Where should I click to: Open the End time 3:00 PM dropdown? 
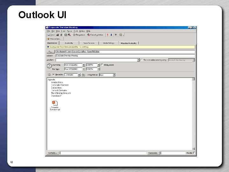pyautogui.click(x=99, y=69)
